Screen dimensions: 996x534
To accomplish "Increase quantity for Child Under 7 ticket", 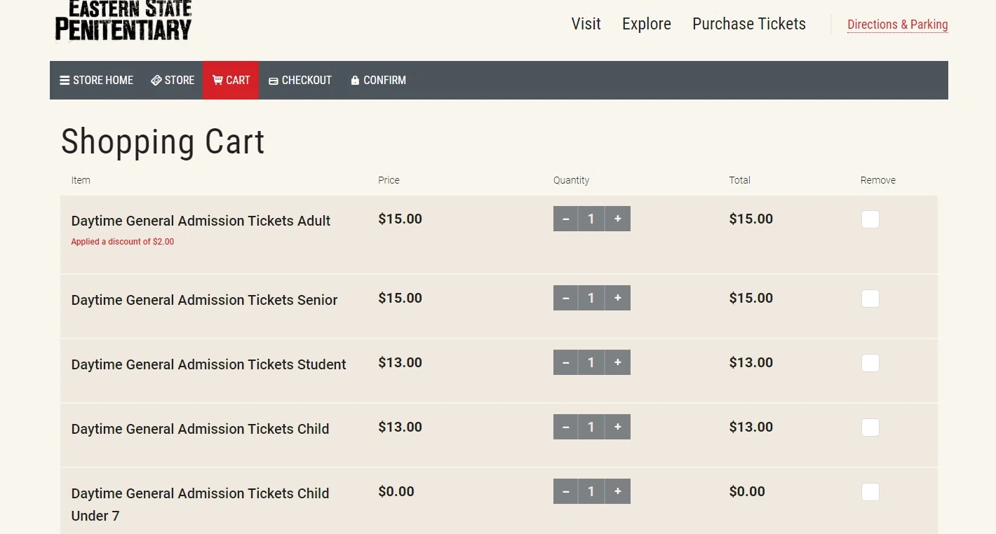I will coord(618,491).
